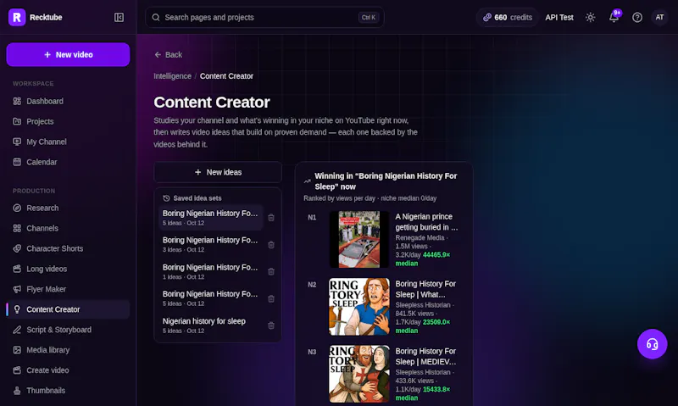Open the N2 Boring History For Sleep thumbnail
Image resolution: width=678 pixels, height=406 pixels.
tap(359, 307)
